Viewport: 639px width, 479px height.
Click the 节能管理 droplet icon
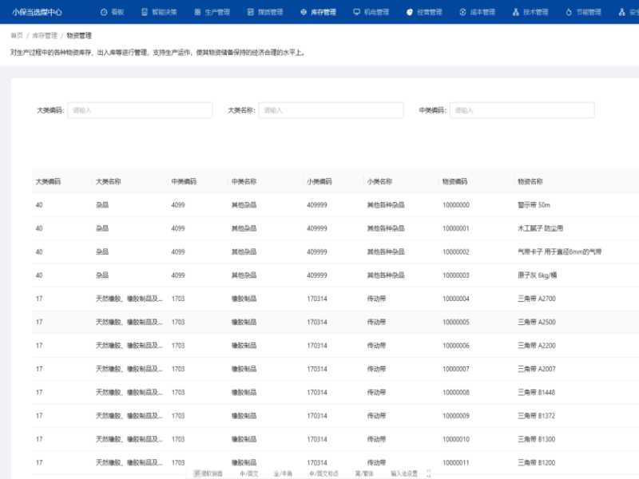point(569,12)
